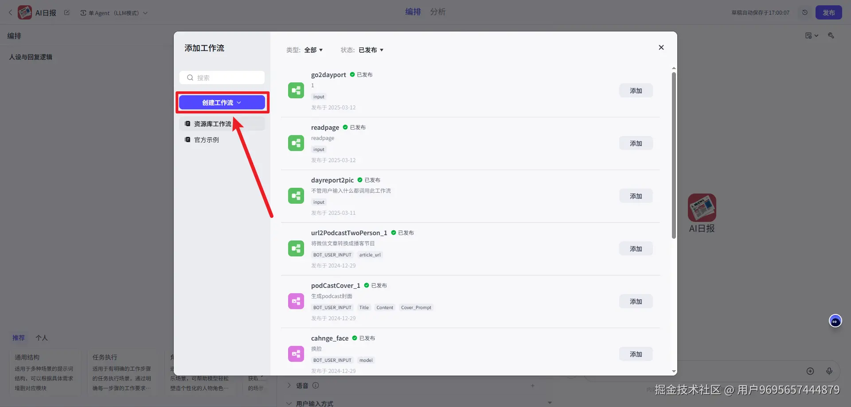Click the url2PodcastTwoPerson_1 workflow icon
This screenshot has height=407, width=851.
coord(296,248)
